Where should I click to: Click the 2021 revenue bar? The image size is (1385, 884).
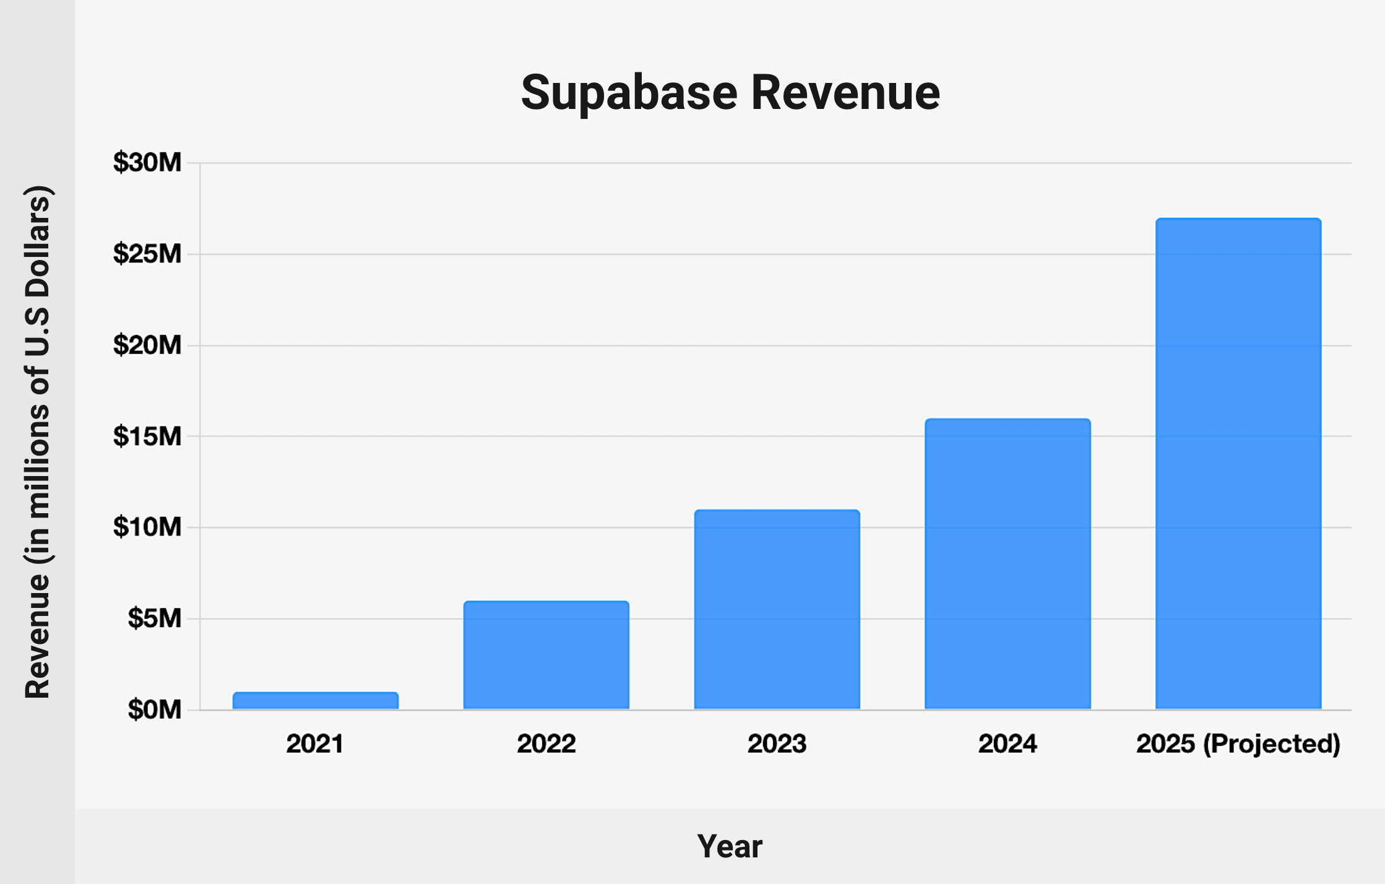316,700
